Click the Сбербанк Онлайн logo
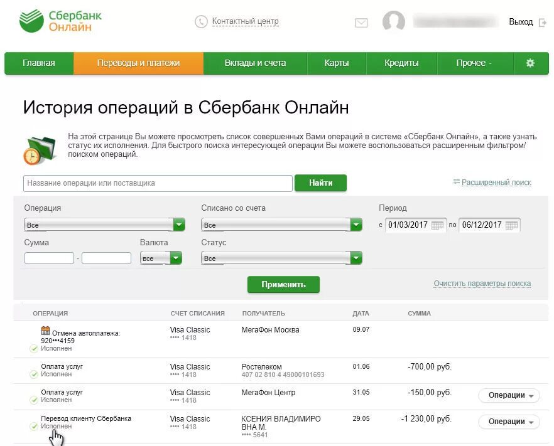 60,21
